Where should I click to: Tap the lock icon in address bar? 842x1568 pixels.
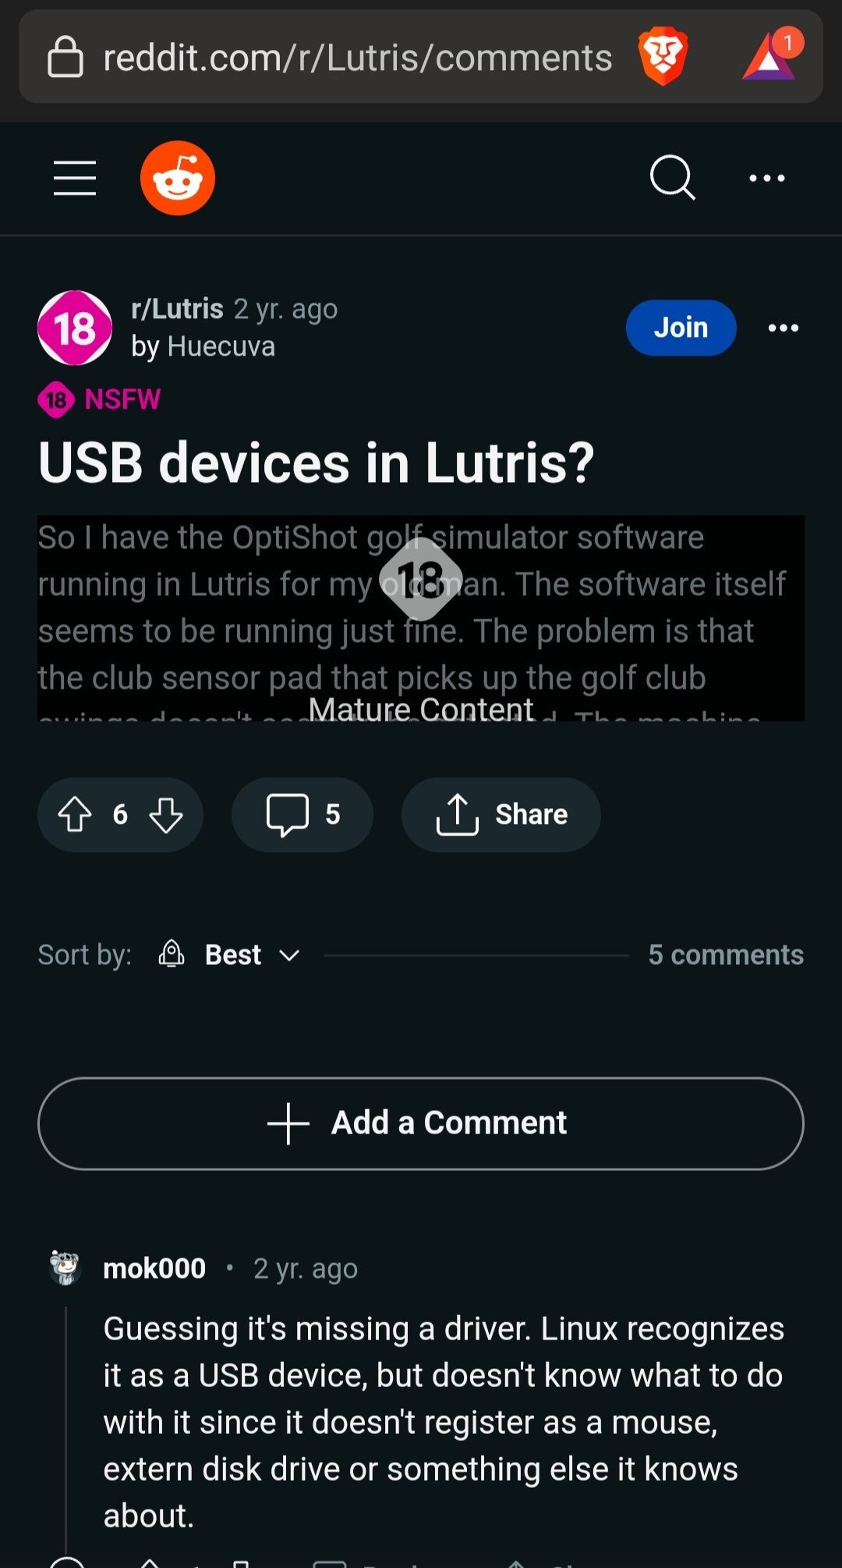[65, 57]
